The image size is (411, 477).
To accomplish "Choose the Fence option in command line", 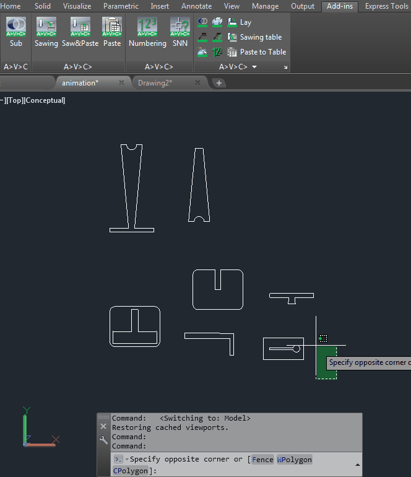I will (x=262, y=460).
